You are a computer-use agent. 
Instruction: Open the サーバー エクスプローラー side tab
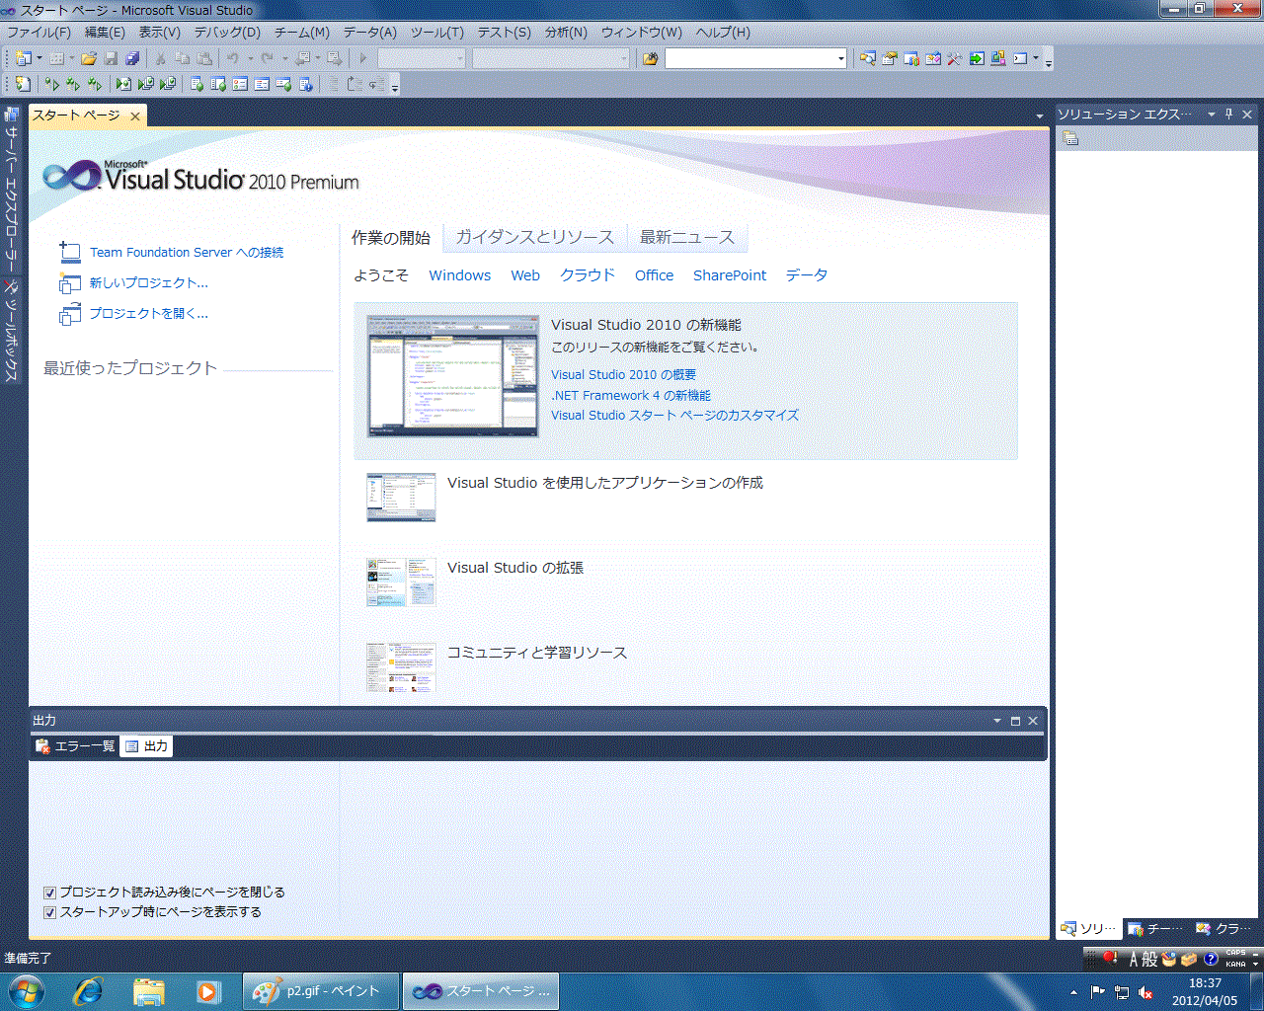coord(12,190)
